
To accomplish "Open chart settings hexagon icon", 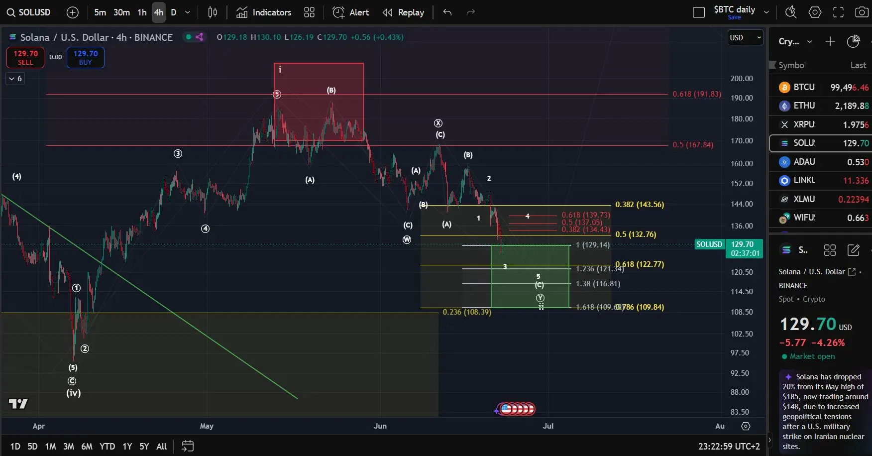I will tap(815, 12).
